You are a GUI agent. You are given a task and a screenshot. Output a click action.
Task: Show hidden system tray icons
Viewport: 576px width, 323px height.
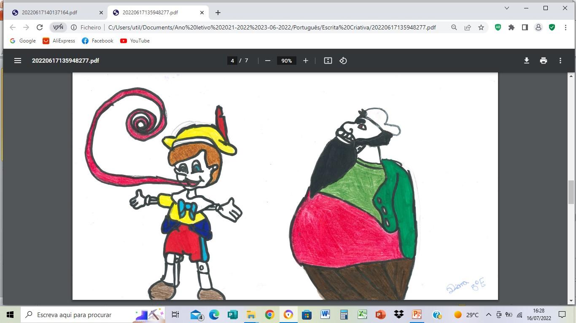point(488,315)
